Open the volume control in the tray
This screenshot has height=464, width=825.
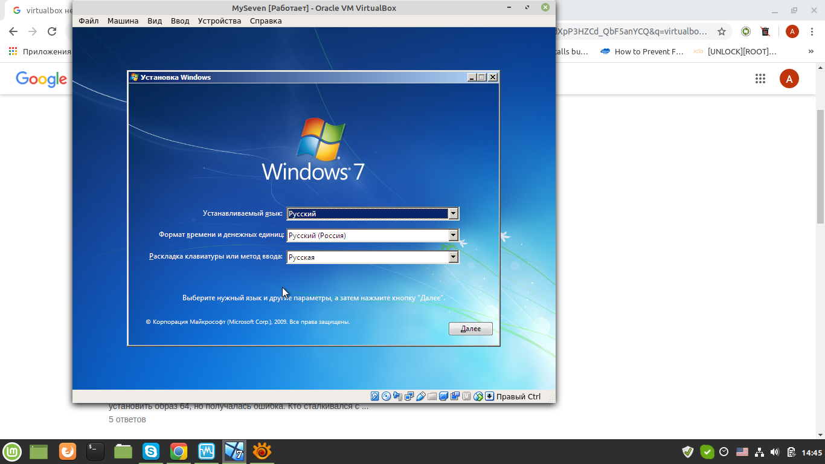(x=775, y=452)
